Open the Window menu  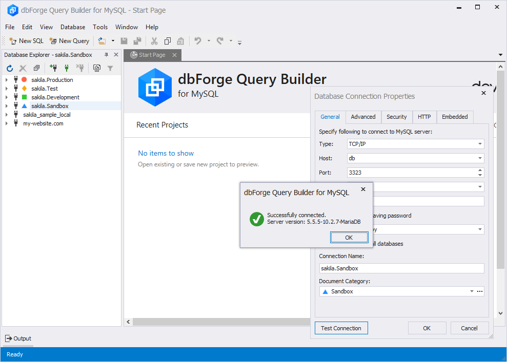pos(127,27)
